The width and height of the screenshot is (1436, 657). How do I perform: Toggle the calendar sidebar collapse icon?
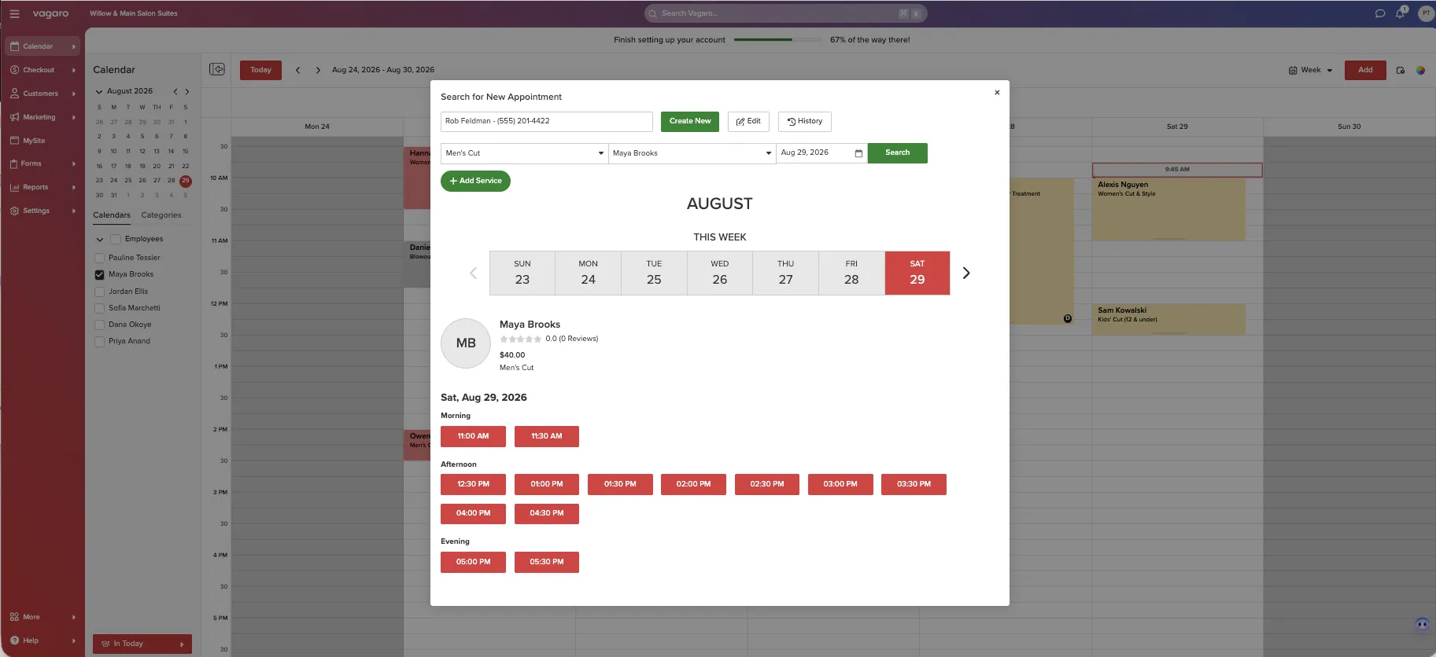click(x=217, y=69)
